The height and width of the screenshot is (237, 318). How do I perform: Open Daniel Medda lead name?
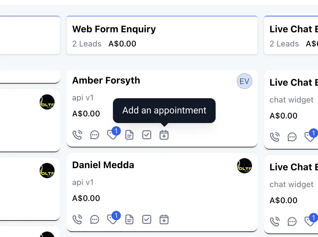pyautogui.click(x=103, y=165)
